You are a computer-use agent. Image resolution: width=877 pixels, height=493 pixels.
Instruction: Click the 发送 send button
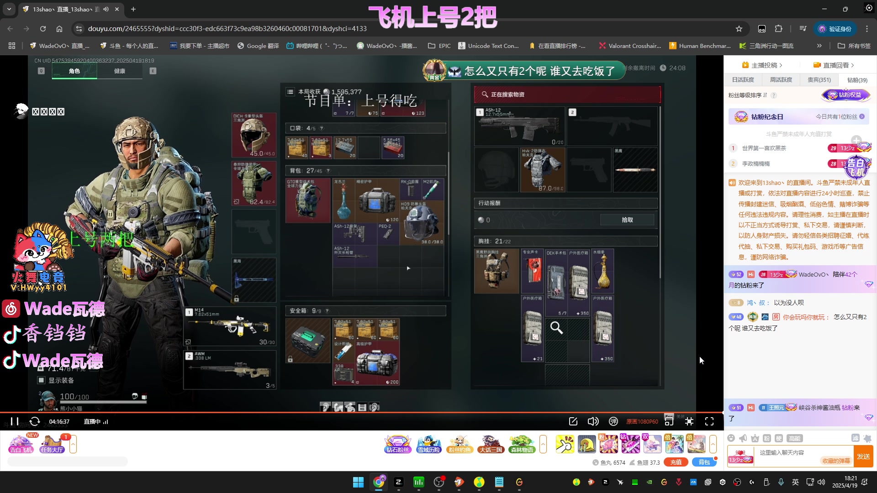[x=863, y=456]
